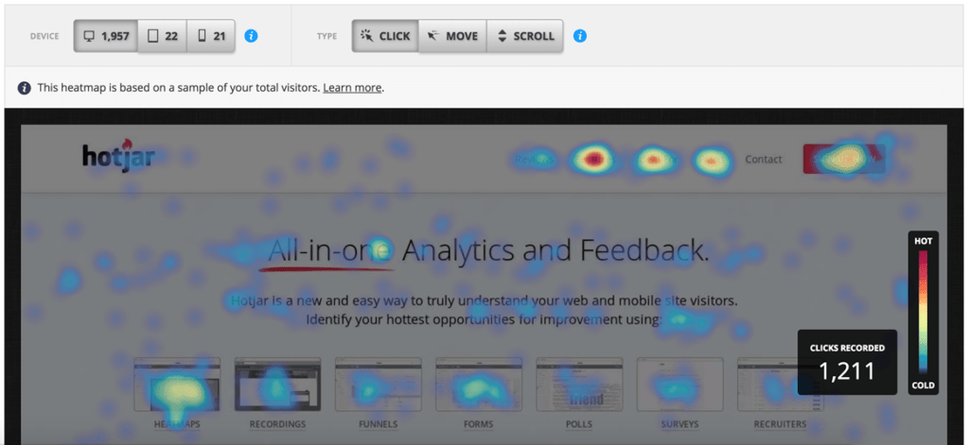
Task: Select the SCROLL heatmap type
Action: pyautogui.click(x=526, y=36)
